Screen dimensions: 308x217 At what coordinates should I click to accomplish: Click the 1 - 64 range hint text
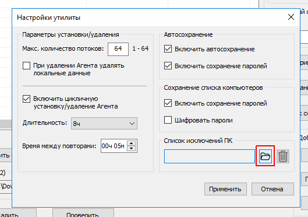point(140,48)
